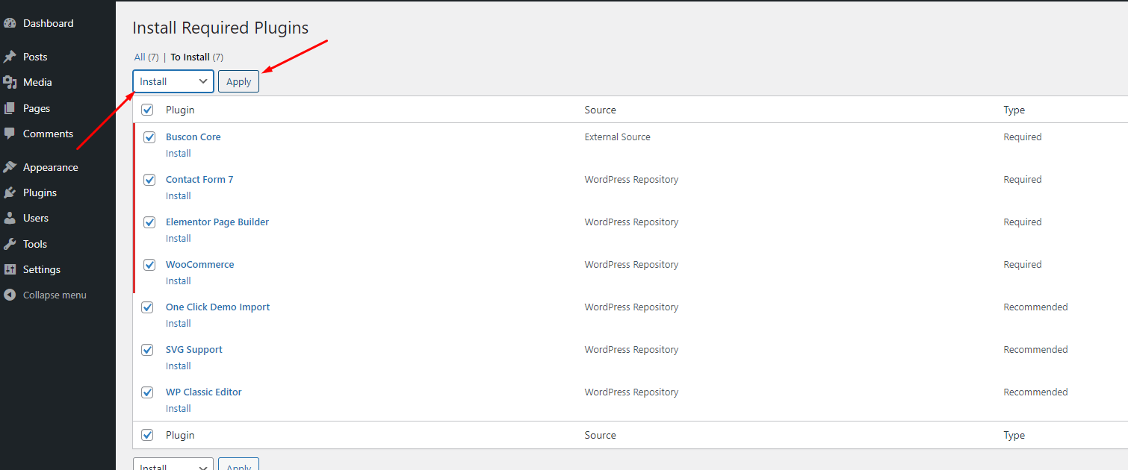The image size is (1128, 470).
Task: Click "Recommended" in the WP Classic Editor row
Action: (x=1036, y=392)
